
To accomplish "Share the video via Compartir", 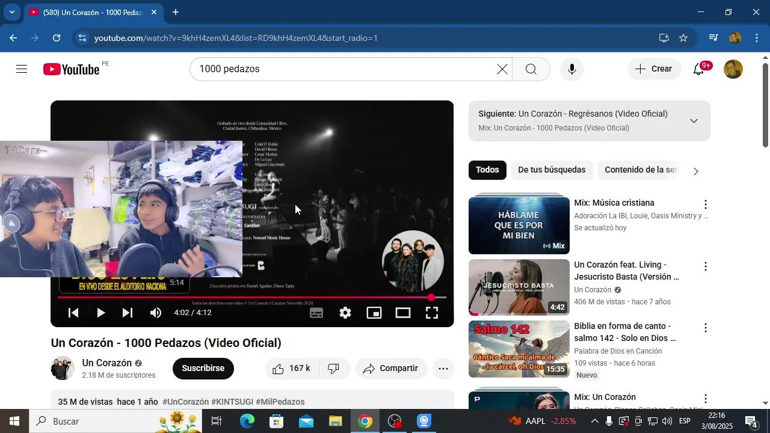I will coord(391,369).
